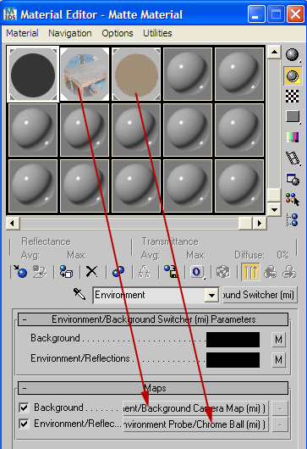Click the Video Color Check icon
The height and width of the screenshot is (449, 307).
[293, 137]
